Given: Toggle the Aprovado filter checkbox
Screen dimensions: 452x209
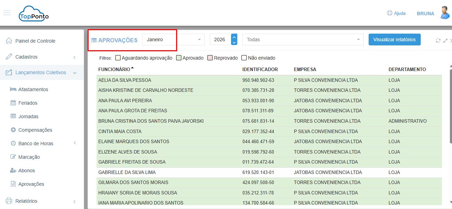Looking at the screenshot, I should pos(179,58).
